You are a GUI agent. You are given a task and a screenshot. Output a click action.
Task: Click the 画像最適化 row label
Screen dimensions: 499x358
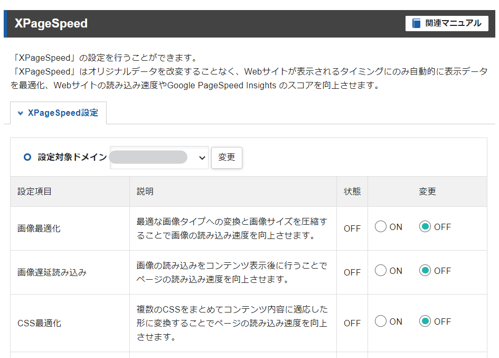click(39, 228)
